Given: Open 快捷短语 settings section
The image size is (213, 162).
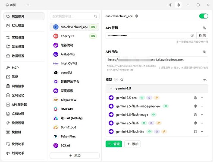Looking at the screenshot, I should 24,123.
